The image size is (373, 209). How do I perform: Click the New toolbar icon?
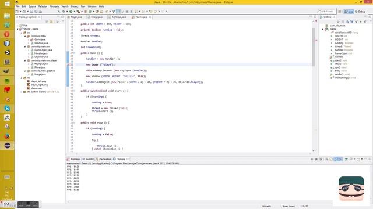pyautogui.click(x=17, y=12)
